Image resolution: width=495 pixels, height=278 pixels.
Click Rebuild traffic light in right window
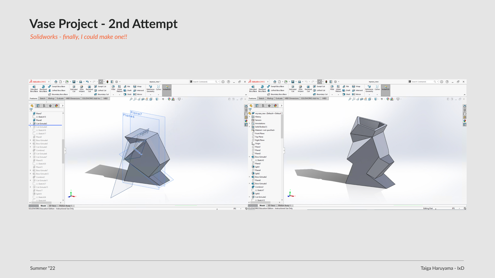coord(326,82)
